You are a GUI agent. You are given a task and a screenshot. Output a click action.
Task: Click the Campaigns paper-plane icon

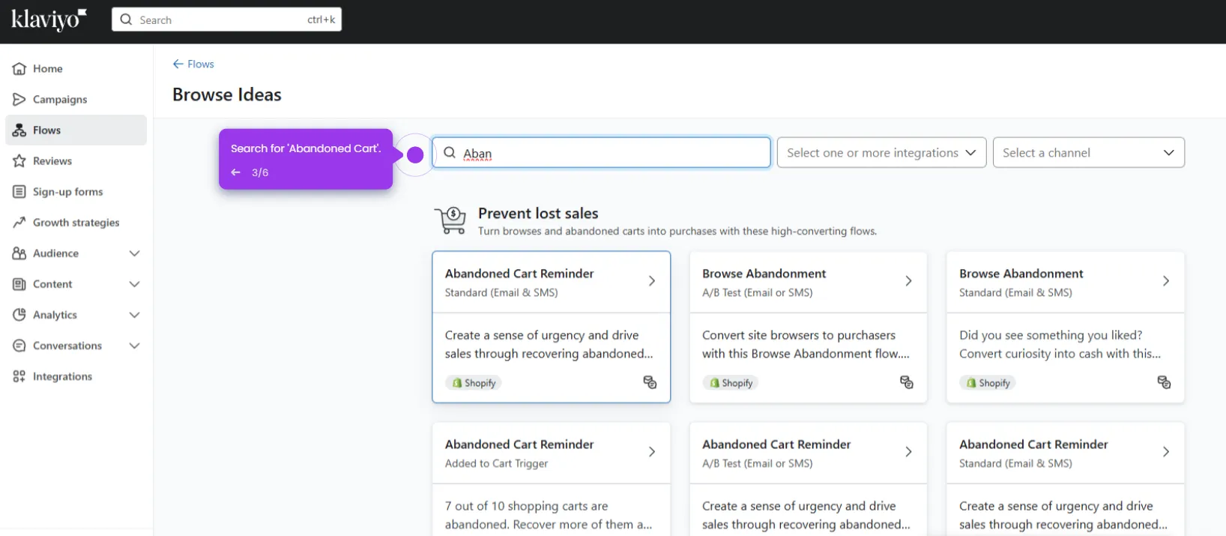coord(19,100)
